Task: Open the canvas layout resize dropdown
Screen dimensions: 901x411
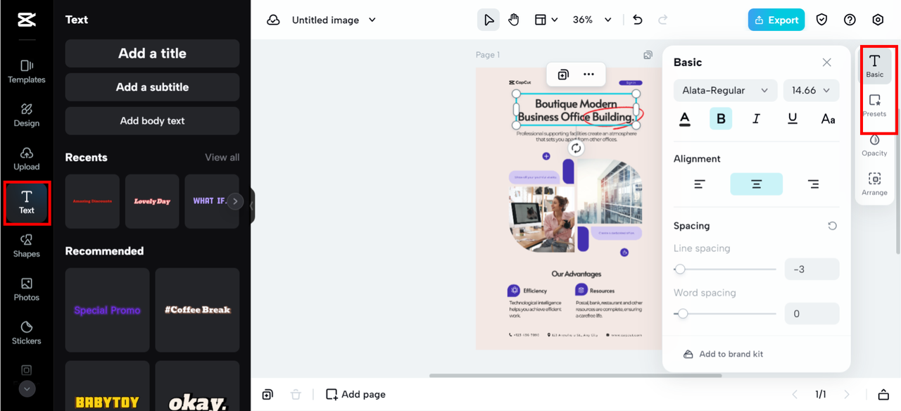Action: [546, 20]
